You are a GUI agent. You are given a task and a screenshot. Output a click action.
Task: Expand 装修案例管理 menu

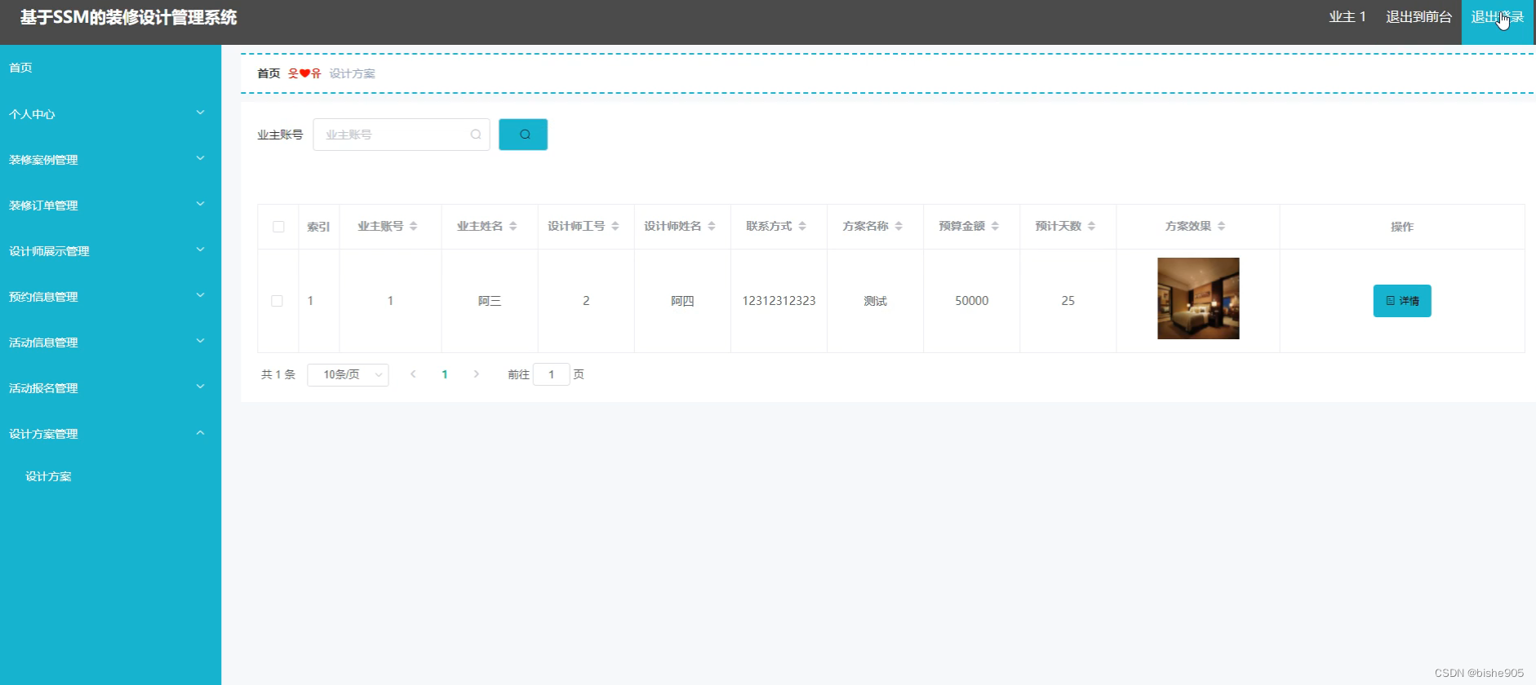pyautogui.click(x=110, y=159)
